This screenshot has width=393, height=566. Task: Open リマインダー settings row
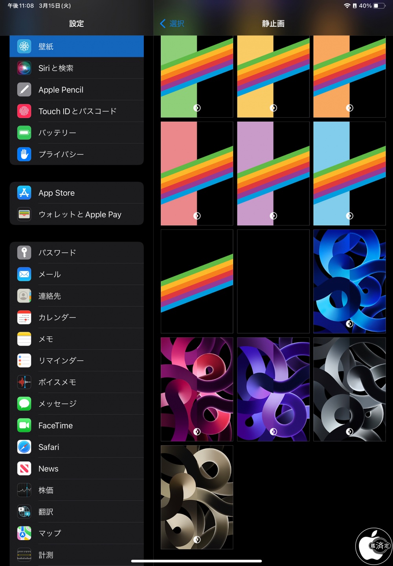pos(77,361)
